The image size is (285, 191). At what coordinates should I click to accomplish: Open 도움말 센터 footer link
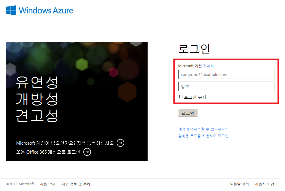[239, 184]
